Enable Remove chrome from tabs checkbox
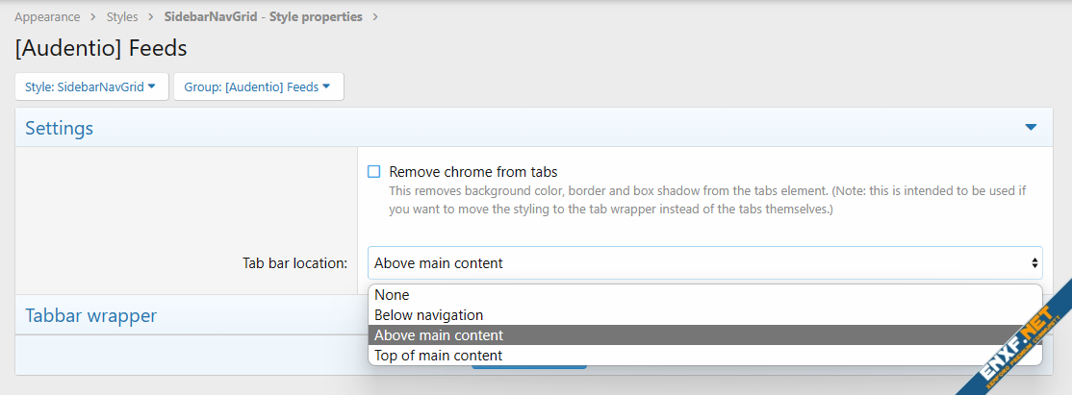The height and width of the screenshot is (395, 1072). click(x=374, y=172)
